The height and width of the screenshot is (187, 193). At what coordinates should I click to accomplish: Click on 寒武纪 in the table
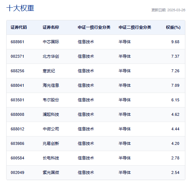coord(49,71)
